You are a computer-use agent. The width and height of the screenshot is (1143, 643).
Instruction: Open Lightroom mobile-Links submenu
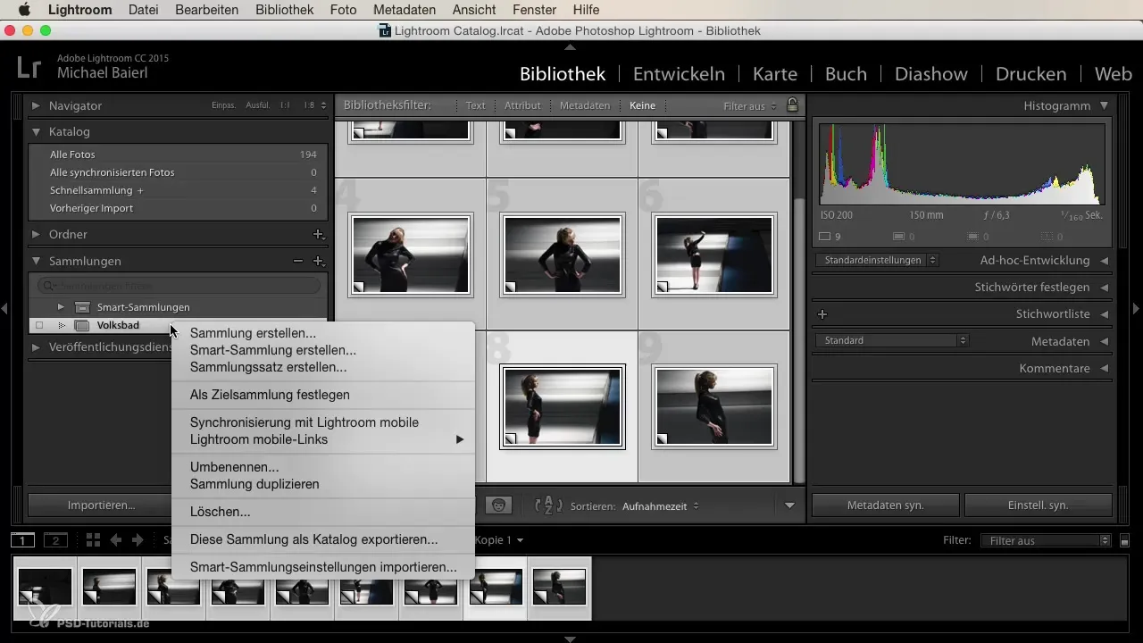[322, 439]
